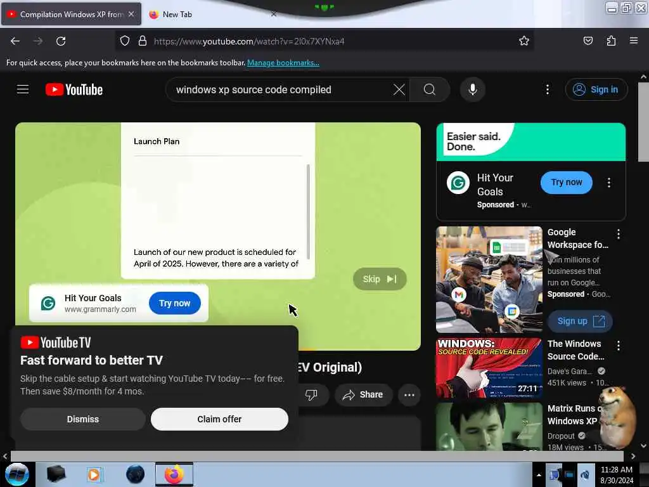Open The Windows Source Code video title
The height and width of the screenshot is (487, 649).
click(575, 350)
